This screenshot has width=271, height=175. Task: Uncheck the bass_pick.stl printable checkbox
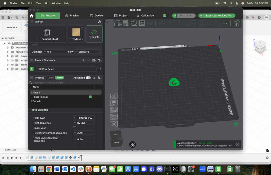tap(90, 97)
